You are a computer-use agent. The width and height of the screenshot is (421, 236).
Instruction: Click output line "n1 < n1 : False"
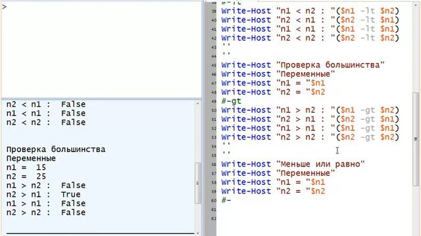46,113
